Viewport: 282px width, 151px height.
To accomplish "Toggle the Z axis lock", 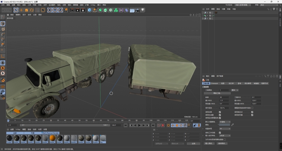I will pos(60,10).
